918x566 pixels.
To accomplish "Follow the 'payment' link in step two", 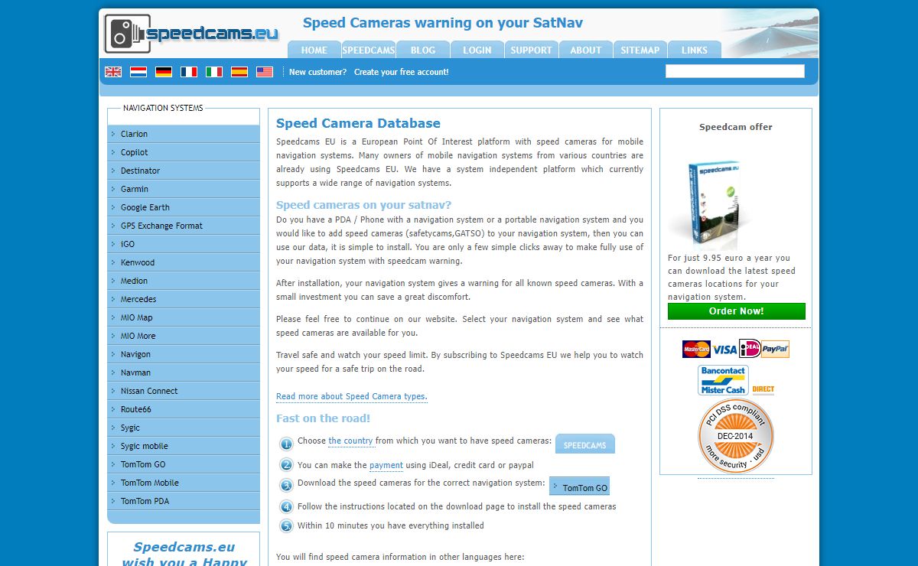I will (x=386, y=465).
